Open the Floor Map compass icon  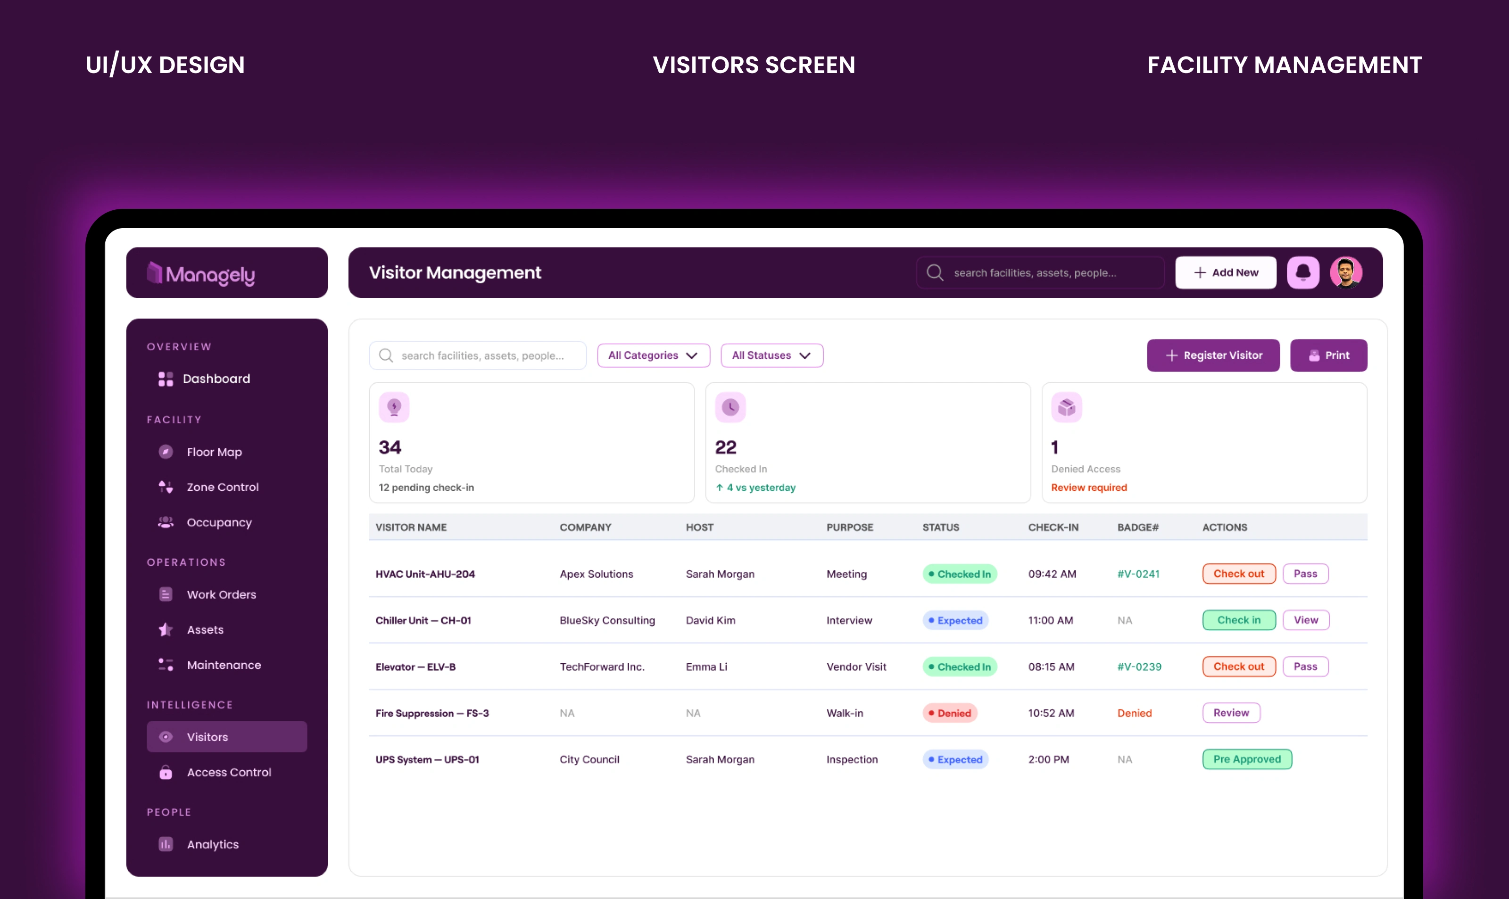pyautogui.click(x=166, y=452)
